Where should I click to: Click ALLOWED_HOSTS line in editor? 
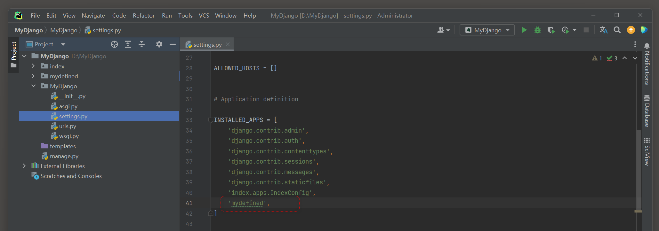coord(245,68)
